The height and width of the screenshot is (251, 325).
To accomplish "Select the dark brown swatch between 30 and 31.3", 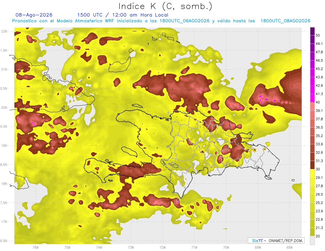I will pos(312,165).
